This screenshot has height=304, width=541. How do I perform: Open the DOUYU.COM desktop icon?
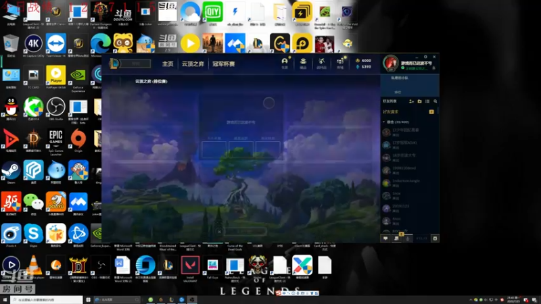click(123, 14)
